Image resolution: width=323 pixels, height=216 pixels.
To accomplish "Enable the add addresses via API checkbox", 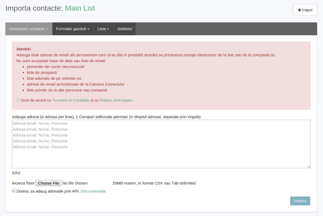I will tap(14, 191).
